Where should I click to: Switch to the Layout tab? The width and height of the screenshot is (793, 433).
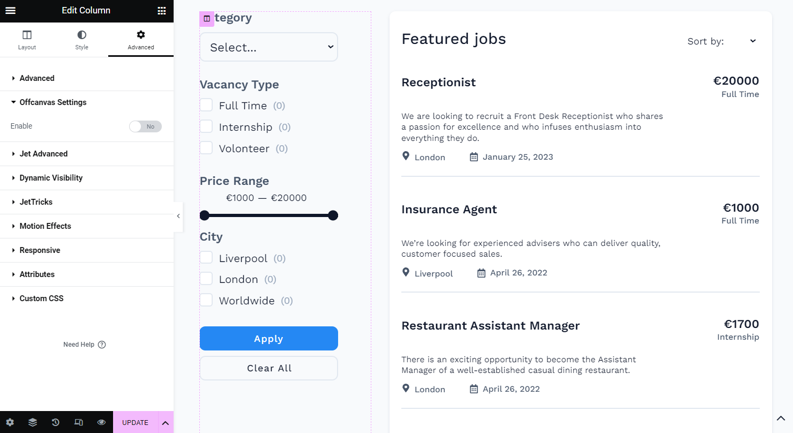click(27, 40)
